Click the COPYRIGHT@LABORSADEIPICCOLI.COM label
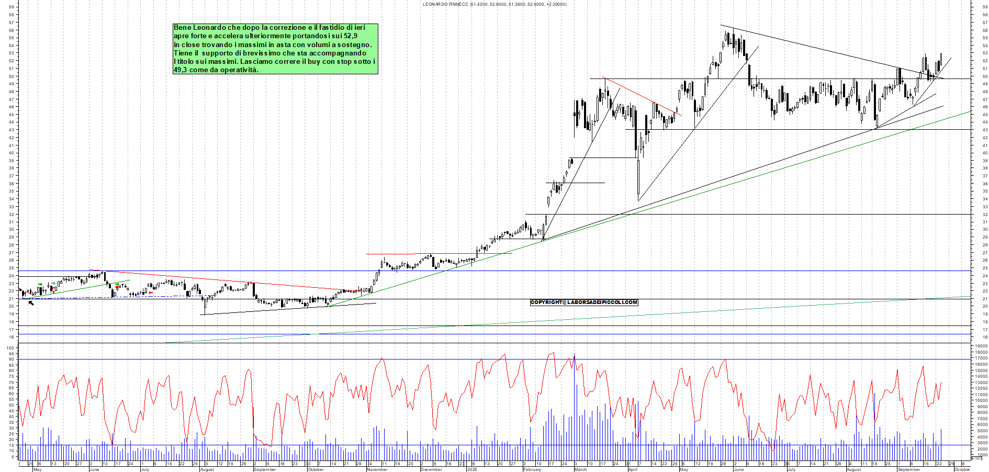The height and width of the screenshot is (472, 989). (584, 302)
